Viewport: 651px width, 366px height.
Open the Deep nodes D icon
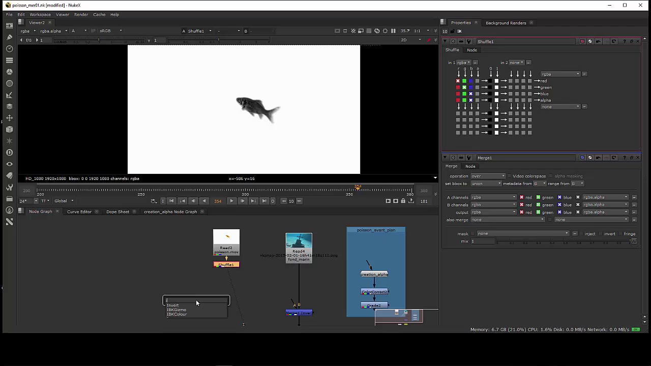(9, 152)
